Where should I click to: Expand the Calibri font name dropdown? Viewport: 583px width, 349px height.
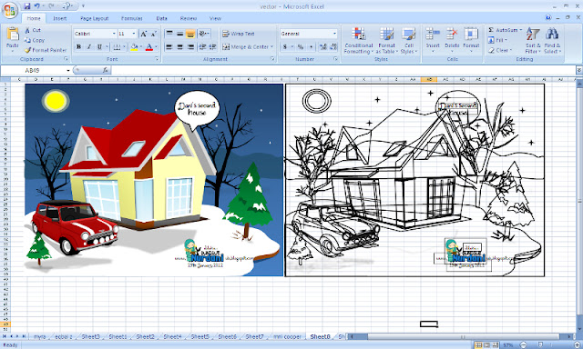pyautogui.click(x=114, y=34)
